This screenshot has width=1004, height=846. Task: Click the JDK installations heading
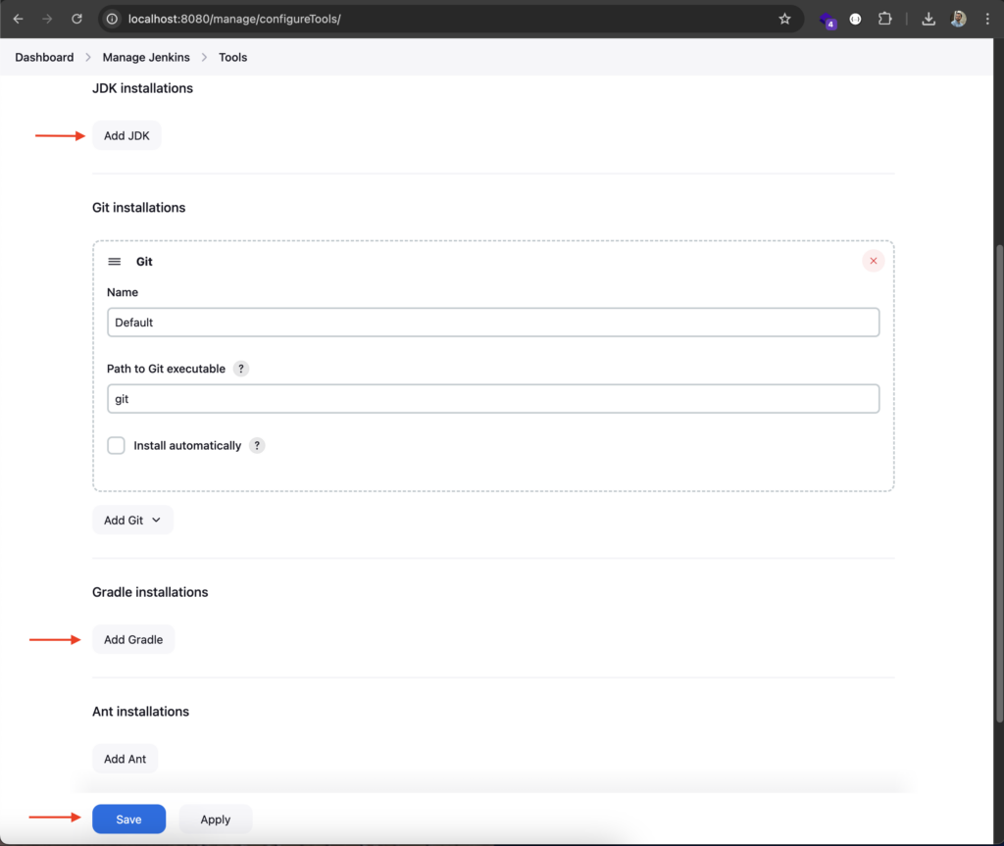pyautogui.click(x=142, y=88)
